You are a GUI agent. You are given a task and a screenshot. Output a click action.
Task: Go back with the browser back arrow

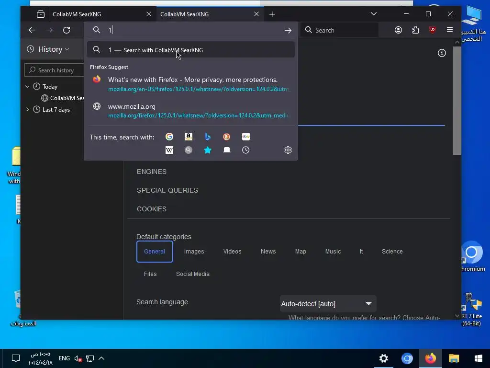point(32,30)
